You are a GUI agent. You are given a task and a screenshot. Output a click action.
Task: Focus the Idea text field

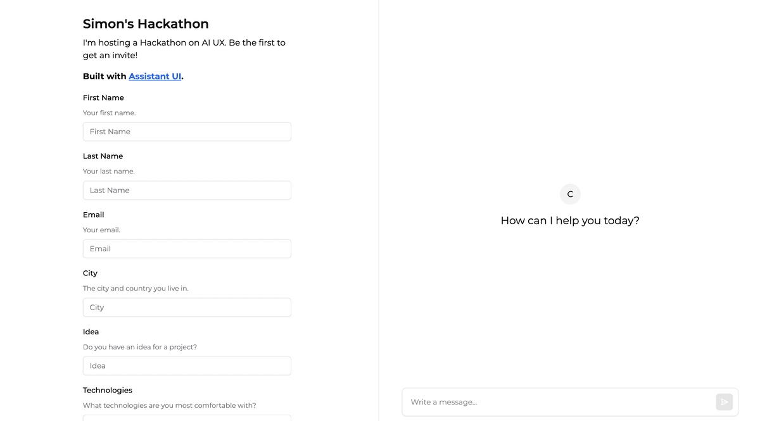click(x=187, y=366)
